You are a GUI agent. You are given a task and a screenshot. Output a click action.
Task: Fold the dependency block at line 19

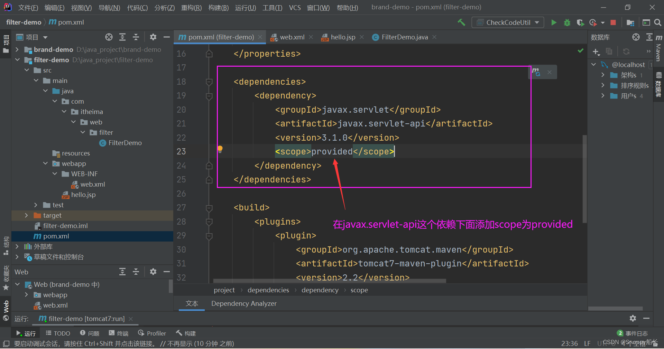(x=209, y=96)
